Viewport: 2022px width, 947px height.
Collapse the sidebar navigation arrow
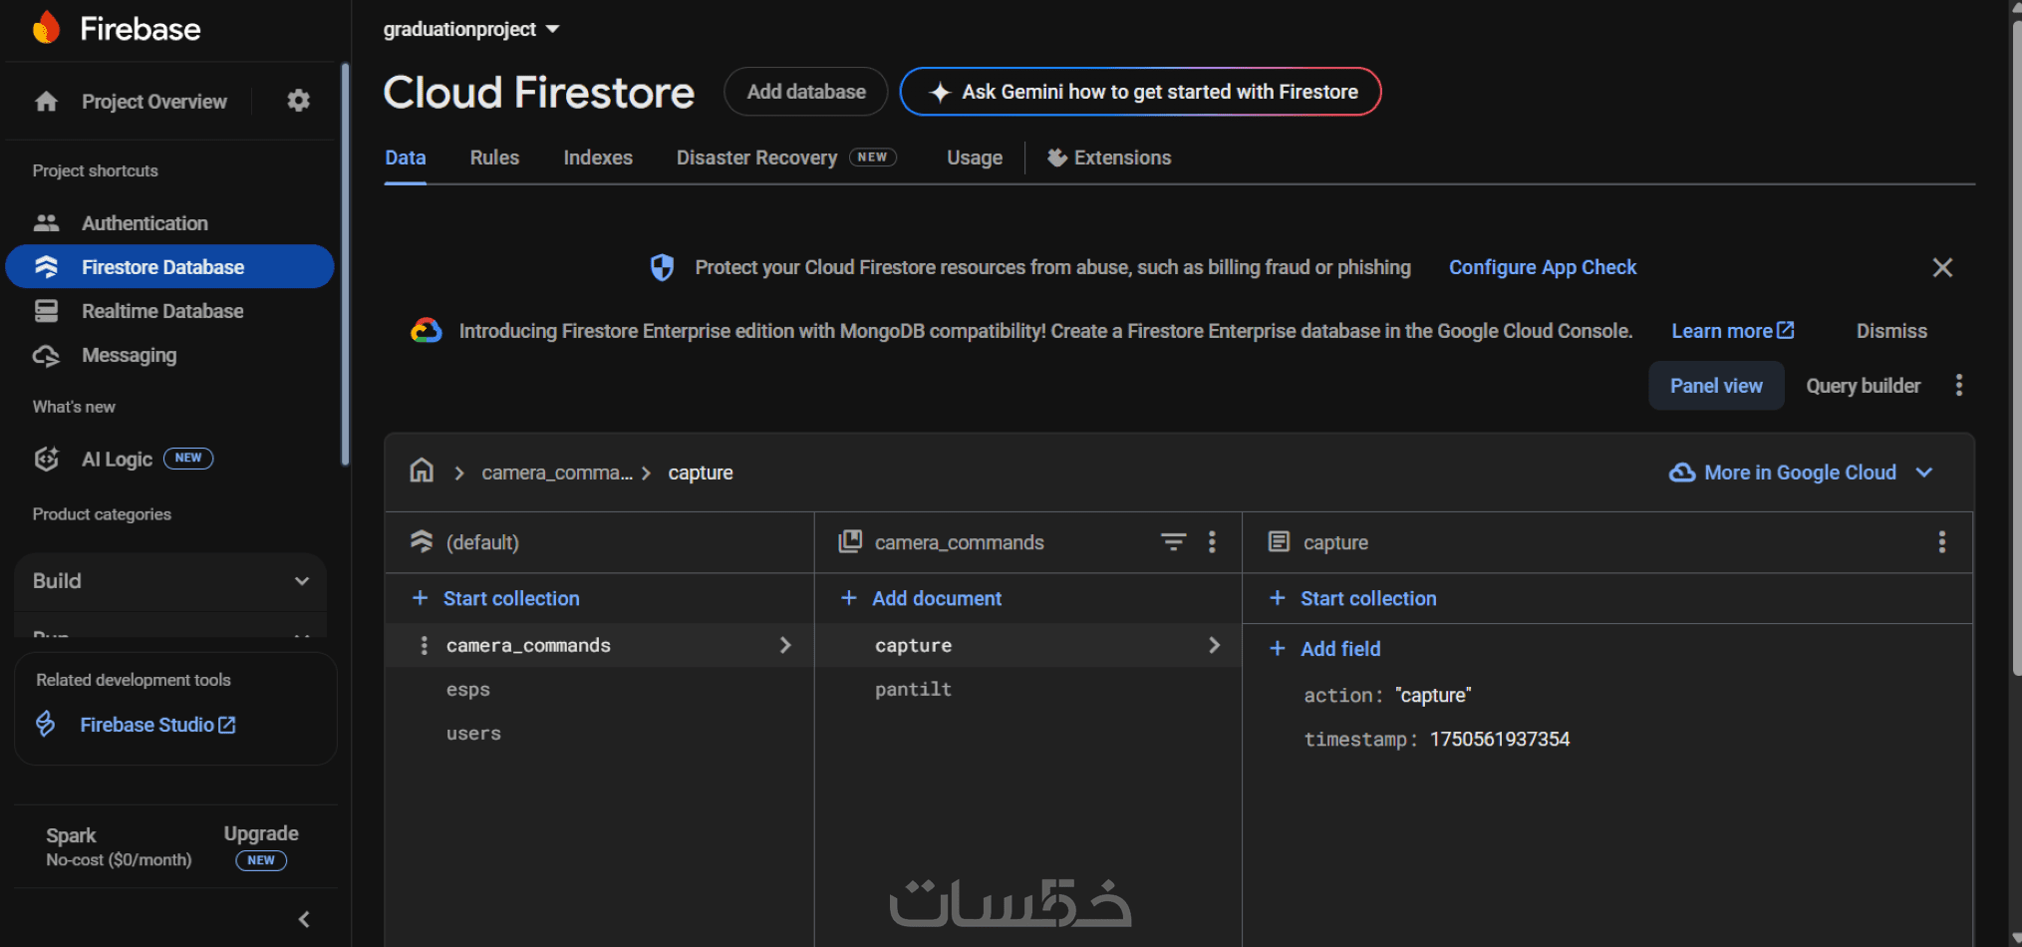304,919
